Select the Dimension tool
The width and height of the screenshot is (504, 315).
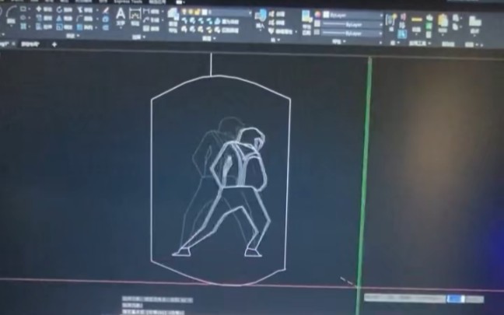(x=135, y=14)
